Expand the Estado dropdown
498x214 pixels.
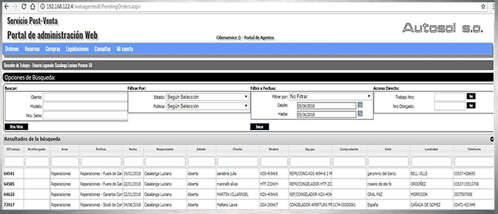point(207,97)
